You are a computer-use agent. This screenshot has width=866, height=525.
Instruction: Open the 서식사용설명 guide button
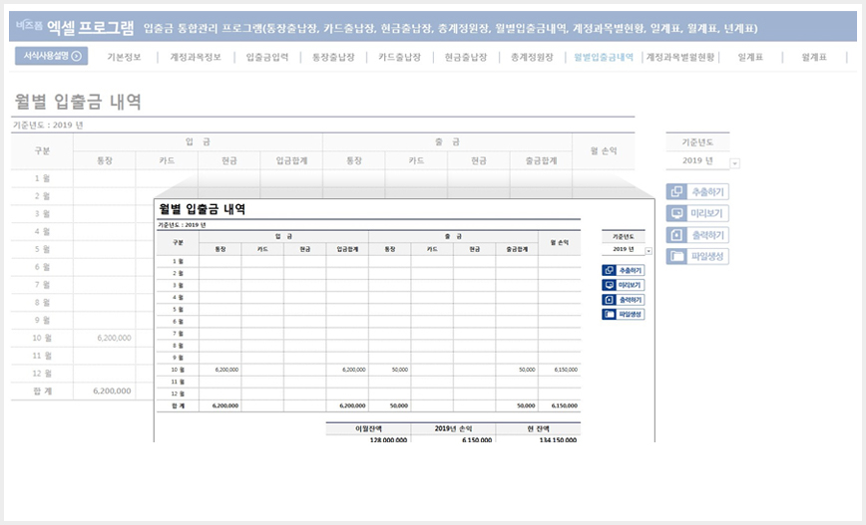[x=51, y=56]
